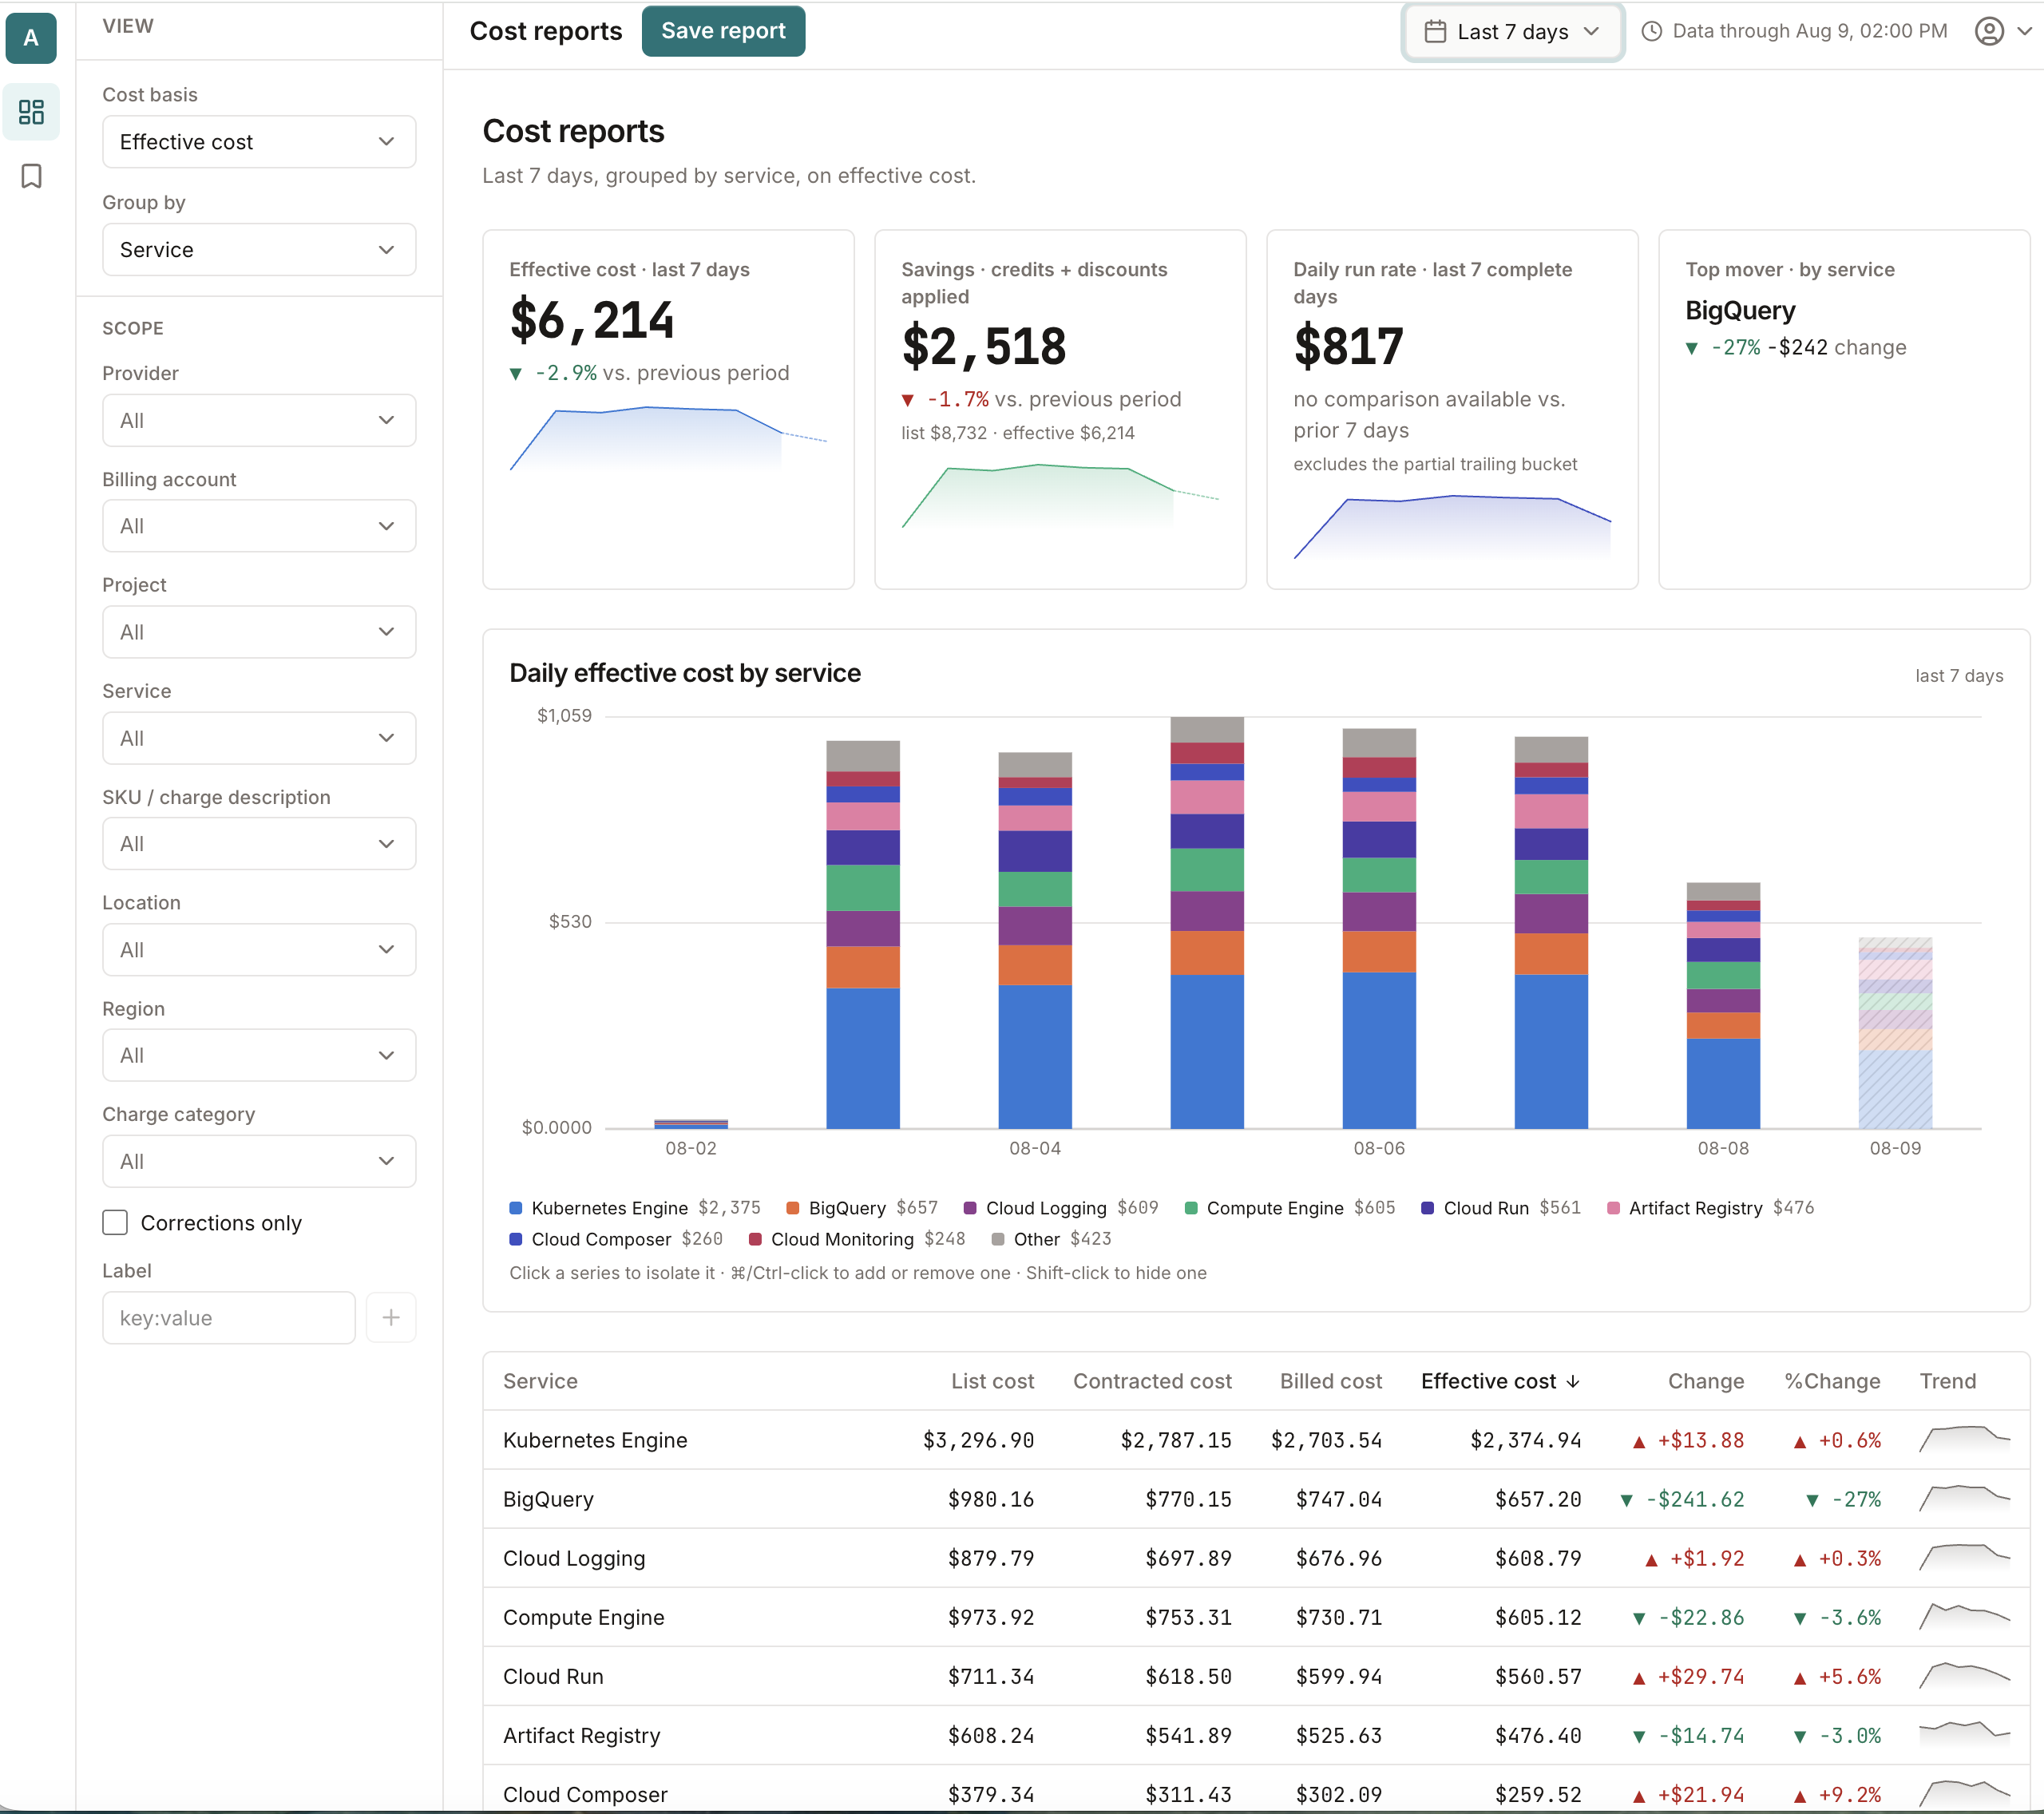Sort table by List cost column
The height and width of the screenshot is (1814, 2044).
point(992,1381)
